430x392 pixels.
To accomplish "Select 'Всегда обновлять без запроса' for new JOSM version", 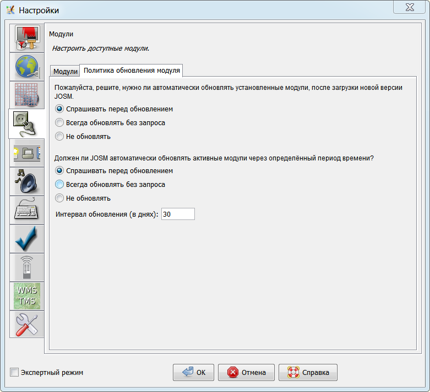I will pos(60,123).
